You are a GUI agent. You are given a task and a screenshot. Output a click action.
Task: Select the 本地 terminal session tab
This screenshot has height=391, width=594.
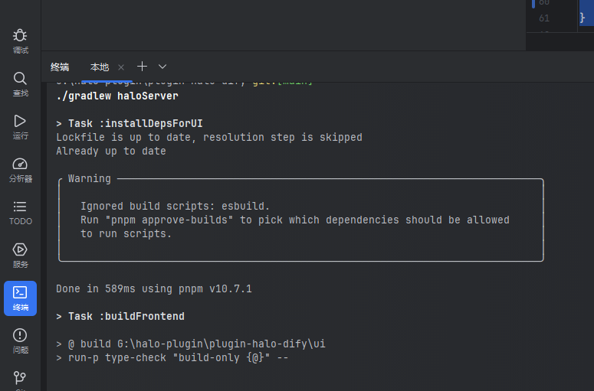100,67
